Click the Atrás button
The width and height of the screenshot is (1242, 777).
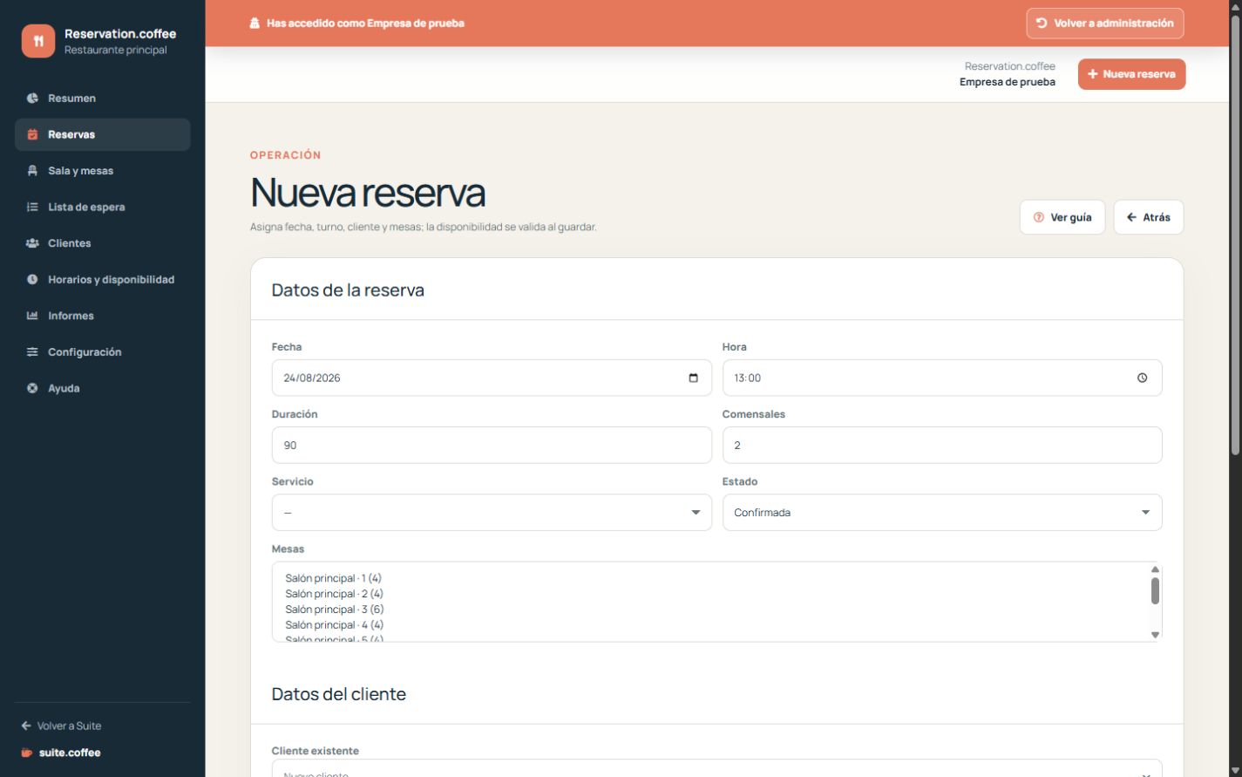coord(1149,218)
